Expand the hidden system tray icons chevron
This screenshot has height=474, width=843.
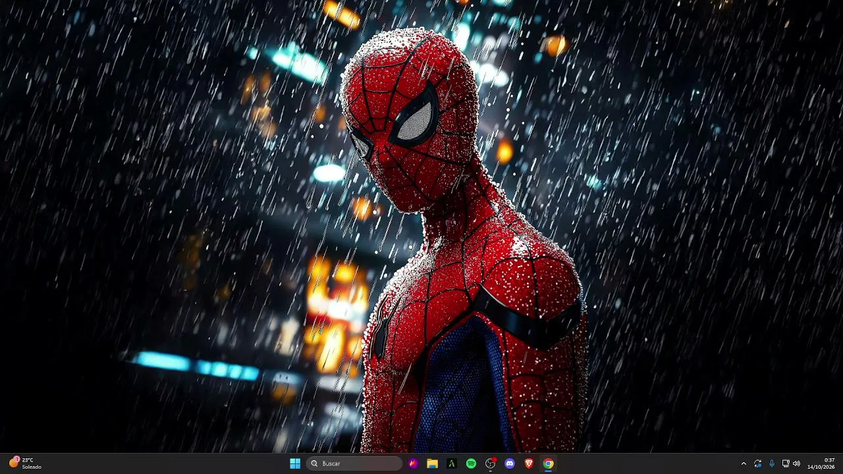(x=744, y=463)
